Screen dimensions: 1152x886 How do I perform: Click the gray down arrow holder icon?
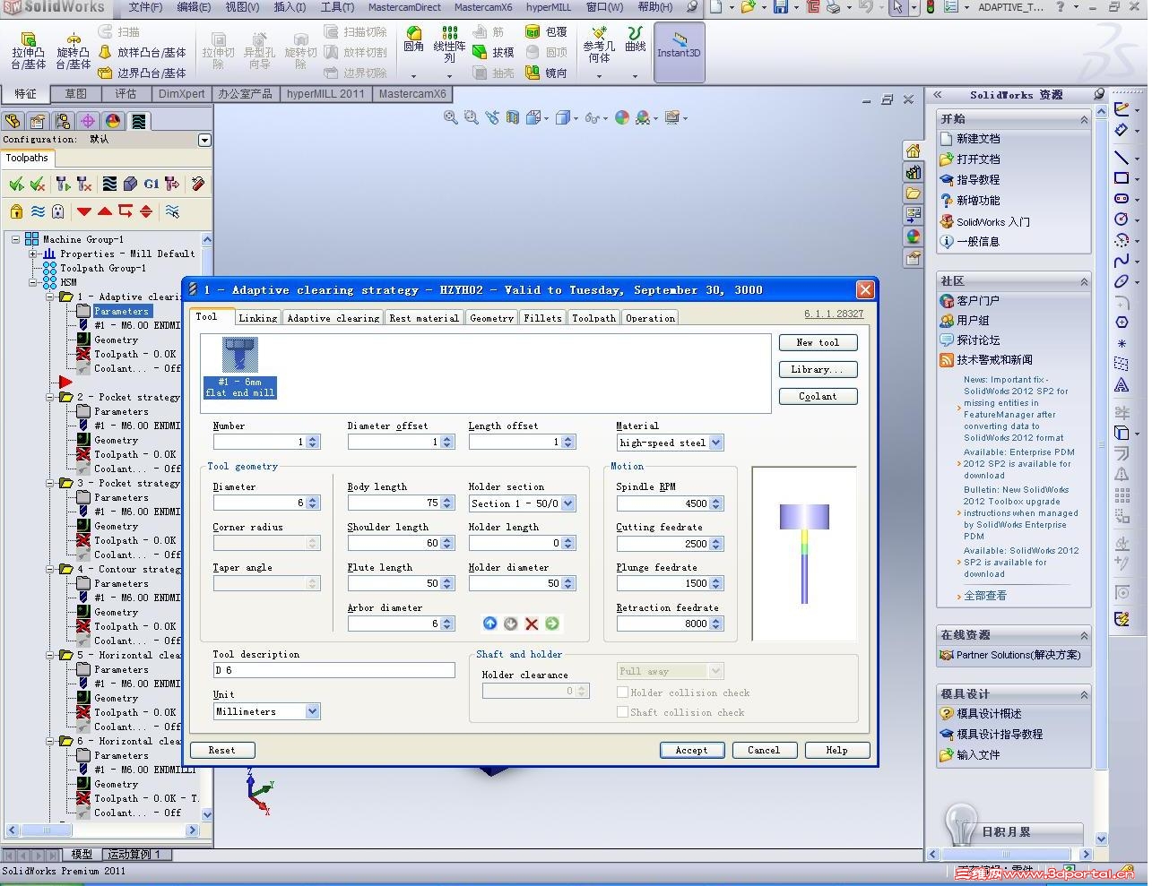[510, 624]
